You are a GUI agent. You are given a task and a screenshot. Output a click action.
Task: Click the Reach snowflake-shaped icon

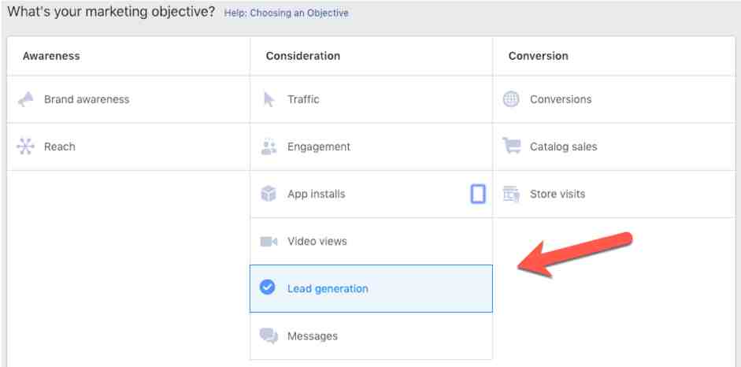pos(25,146)
